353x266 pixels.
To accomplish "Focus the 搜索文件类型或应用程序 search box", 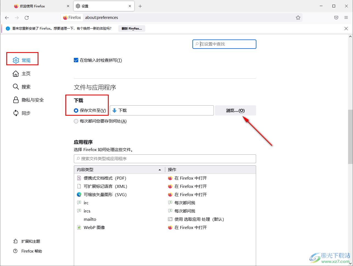I will 165,159.
